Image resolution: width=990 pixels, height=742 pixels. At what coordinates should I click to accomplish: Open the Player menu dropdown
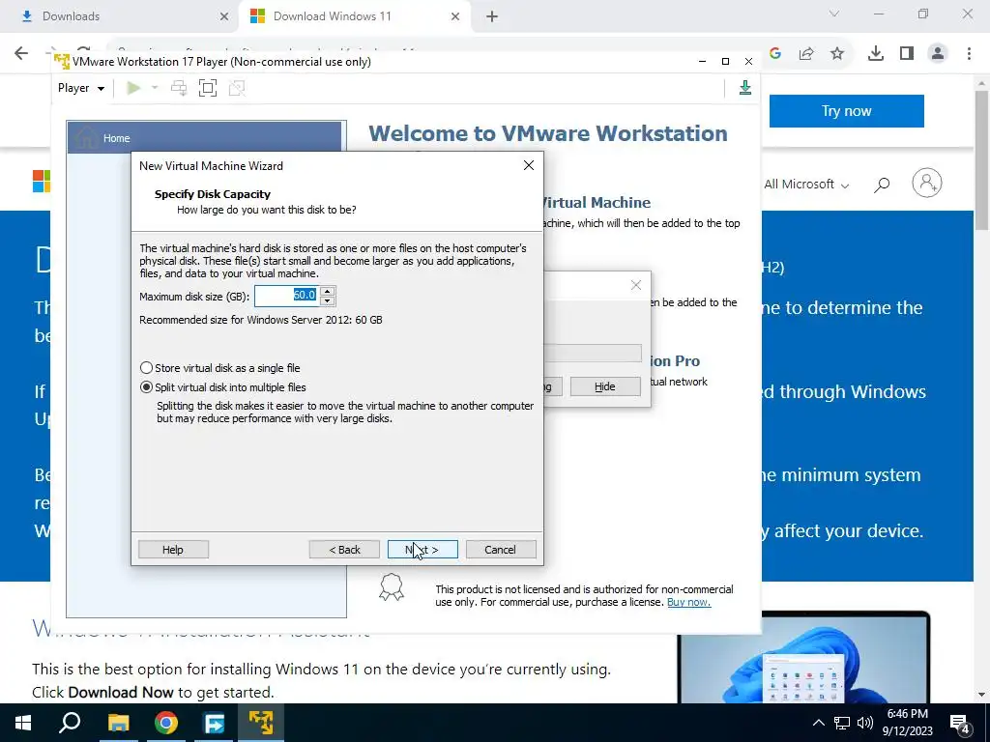coord(81,88)
